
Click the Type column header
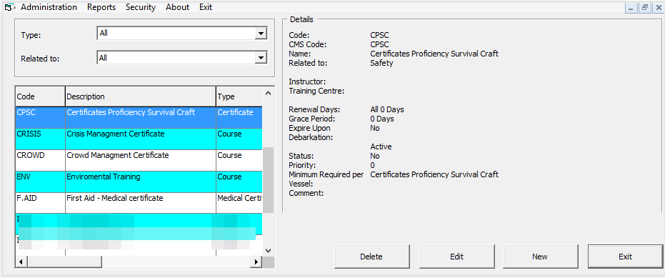[239, 96]
